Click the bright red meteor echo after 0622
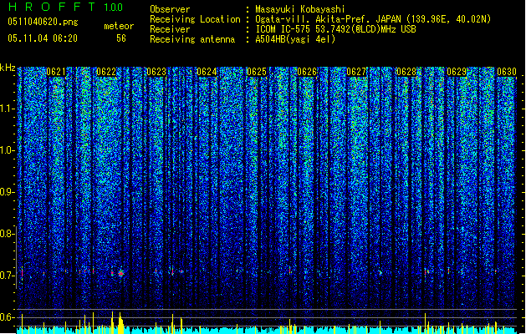The height and width of the screenshot is (334, 526). [121, 273]
